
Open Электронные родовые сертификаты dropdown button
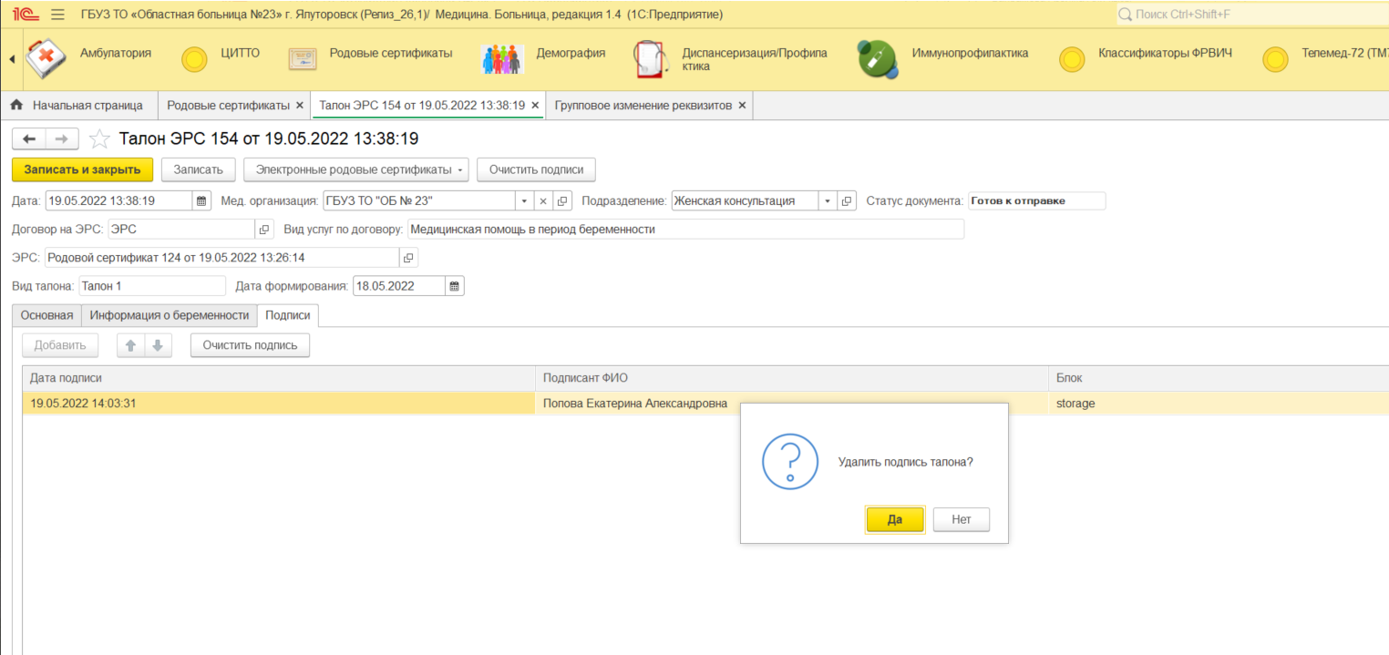click(355, 169)
